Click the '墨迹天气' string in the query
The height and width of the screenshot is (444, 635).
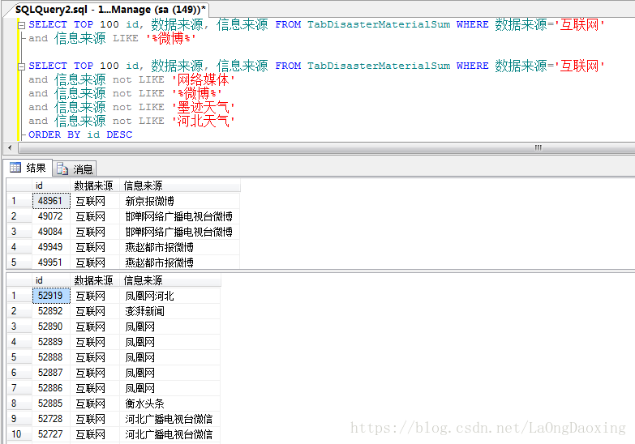pyautogui.click(x=204, y=107)
